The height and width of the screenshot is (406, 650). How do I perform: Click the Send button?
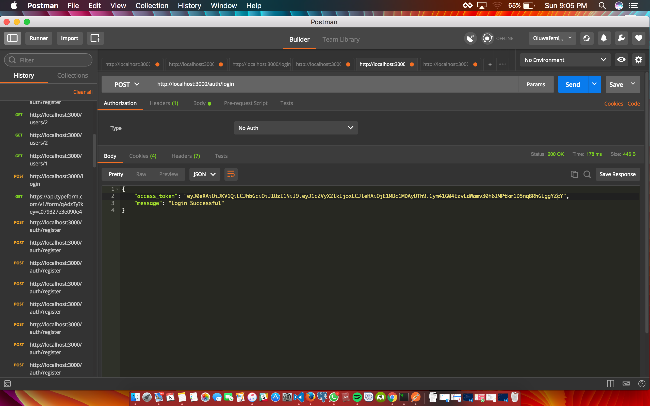[573, 84]
